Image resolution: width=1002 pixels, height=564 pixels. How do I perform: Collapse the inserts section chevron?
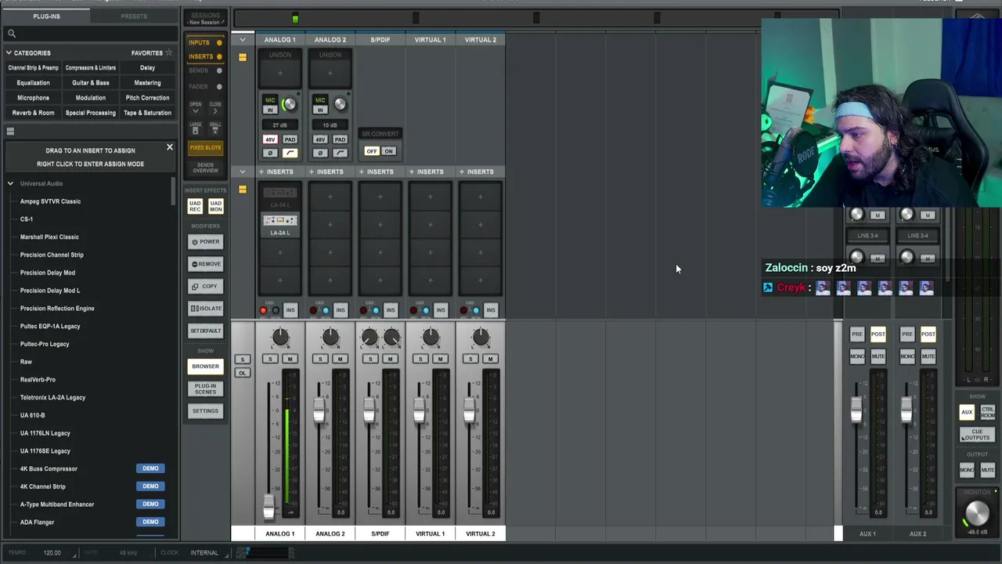[243, 172]
